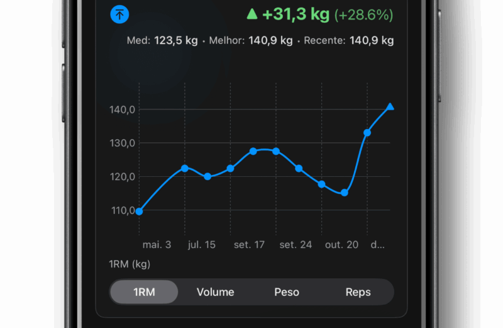Image resolution: width=503 pixels, height=328 pixels.
Task: Switch to the Volume tab
Action: tap(215, 292)
